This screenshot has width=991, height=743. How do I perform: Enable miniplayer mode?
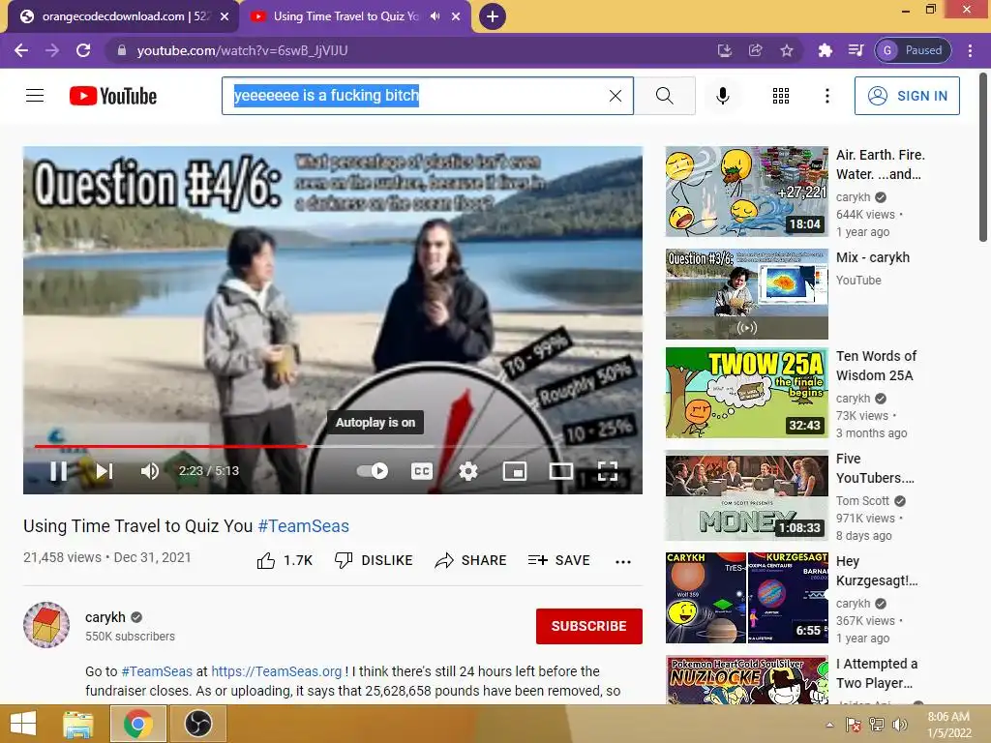click(515, 471)
